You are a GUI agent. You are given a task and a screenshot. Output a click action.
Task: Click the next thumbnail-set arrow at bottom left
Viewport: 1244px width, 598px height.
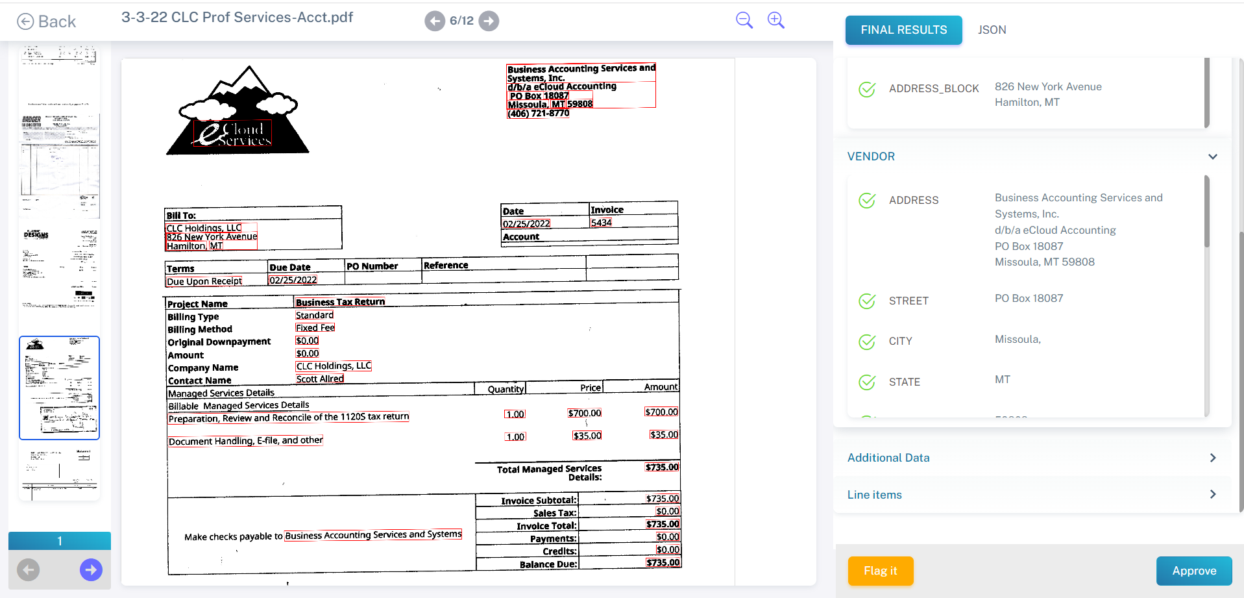[x=91, y=570]
